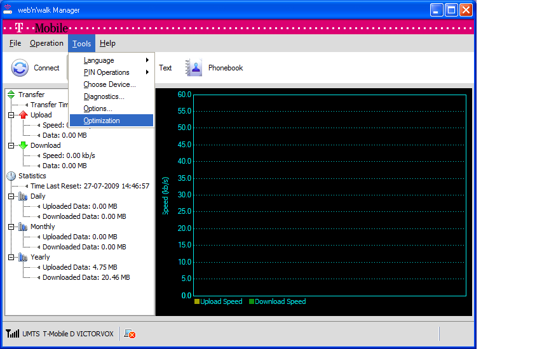Viewport: 549px width, 349px height.
Task: Select the highlighted Optimization entry
Action: (111, 121)
